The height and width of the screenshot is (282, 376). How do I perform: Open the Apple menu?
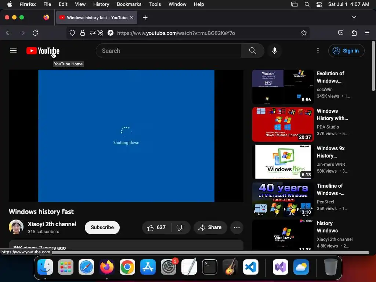click(x=9, y=4)
